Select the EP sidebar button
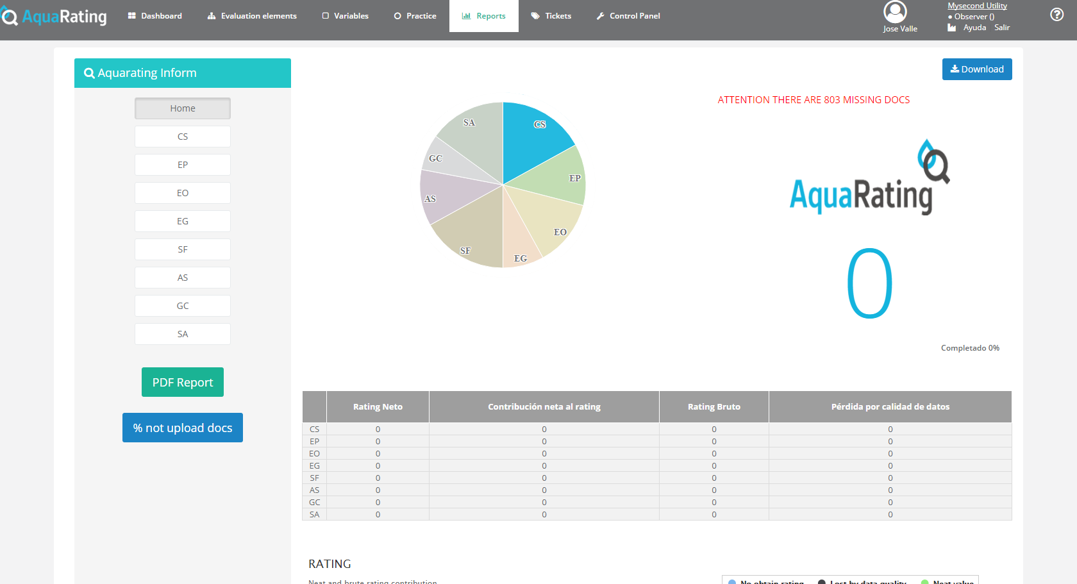Viewport: 1077px width, 584px height. pyautogui.click(x=183, y=165)
